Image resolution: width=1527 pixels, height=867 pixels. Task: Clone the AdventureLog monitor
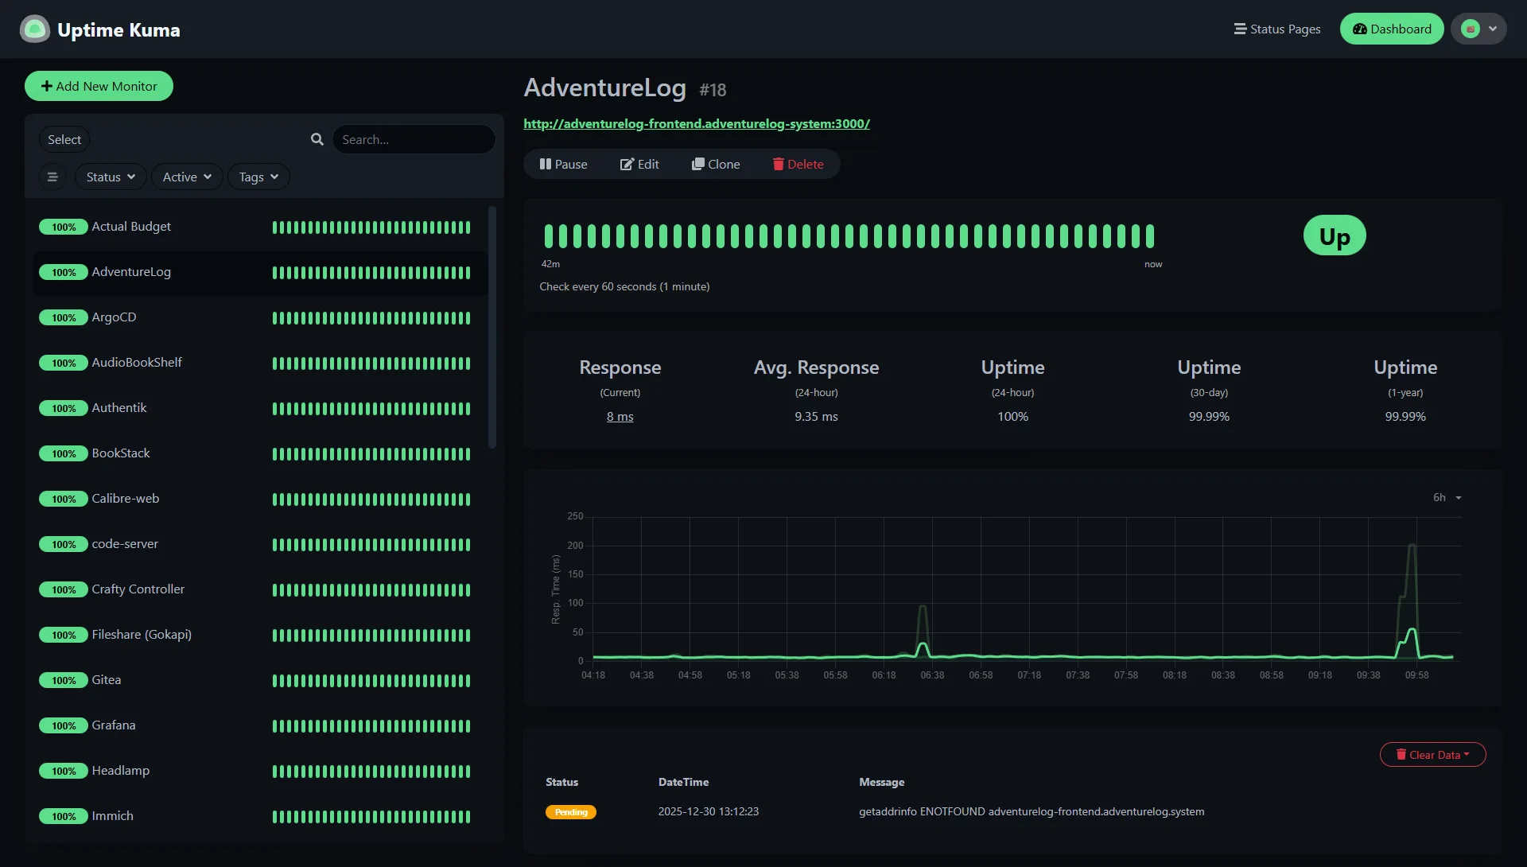[x=716, y=164]
